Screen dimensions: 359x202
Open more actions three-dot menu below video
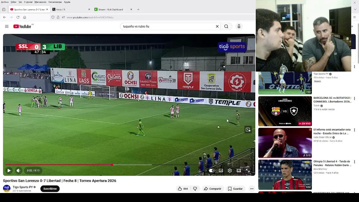click(x=252, y=189)
